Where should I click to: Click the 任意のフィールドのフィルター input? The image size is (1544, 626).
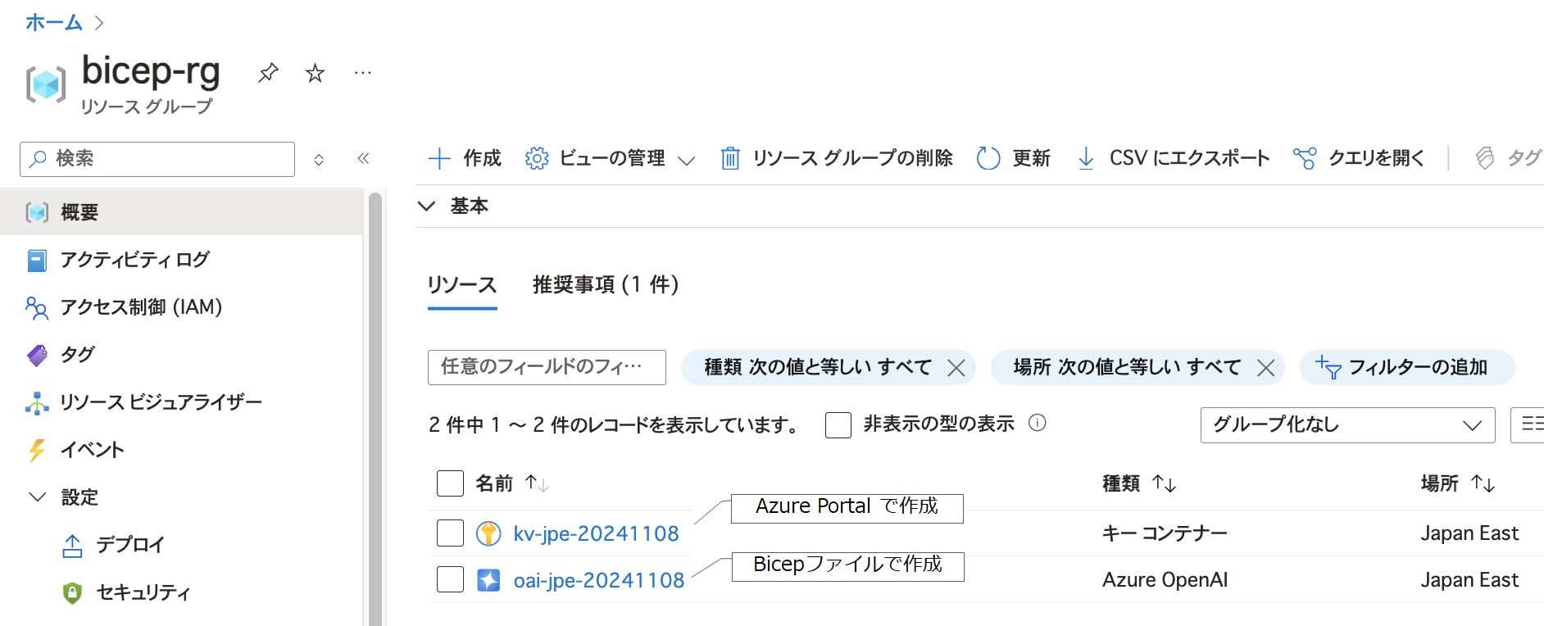[547, 367]
